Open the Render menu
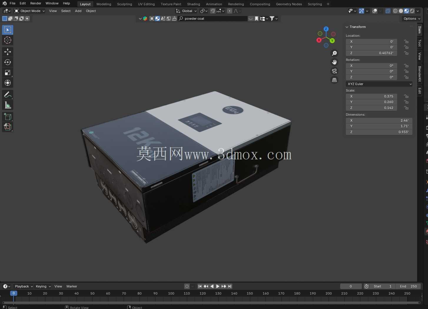 [36, 3]
